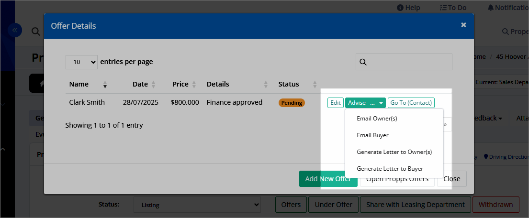The image size is (529, 218).
Task: Collapse the sidebar with double chevron
Action: 15,30
